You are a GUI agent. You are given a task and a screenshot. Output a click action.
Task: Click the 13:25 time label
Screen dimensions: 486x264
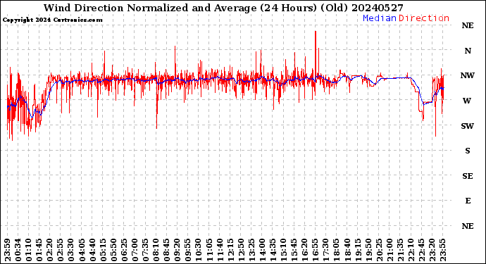pyautogui.click(x=251, y=250)
